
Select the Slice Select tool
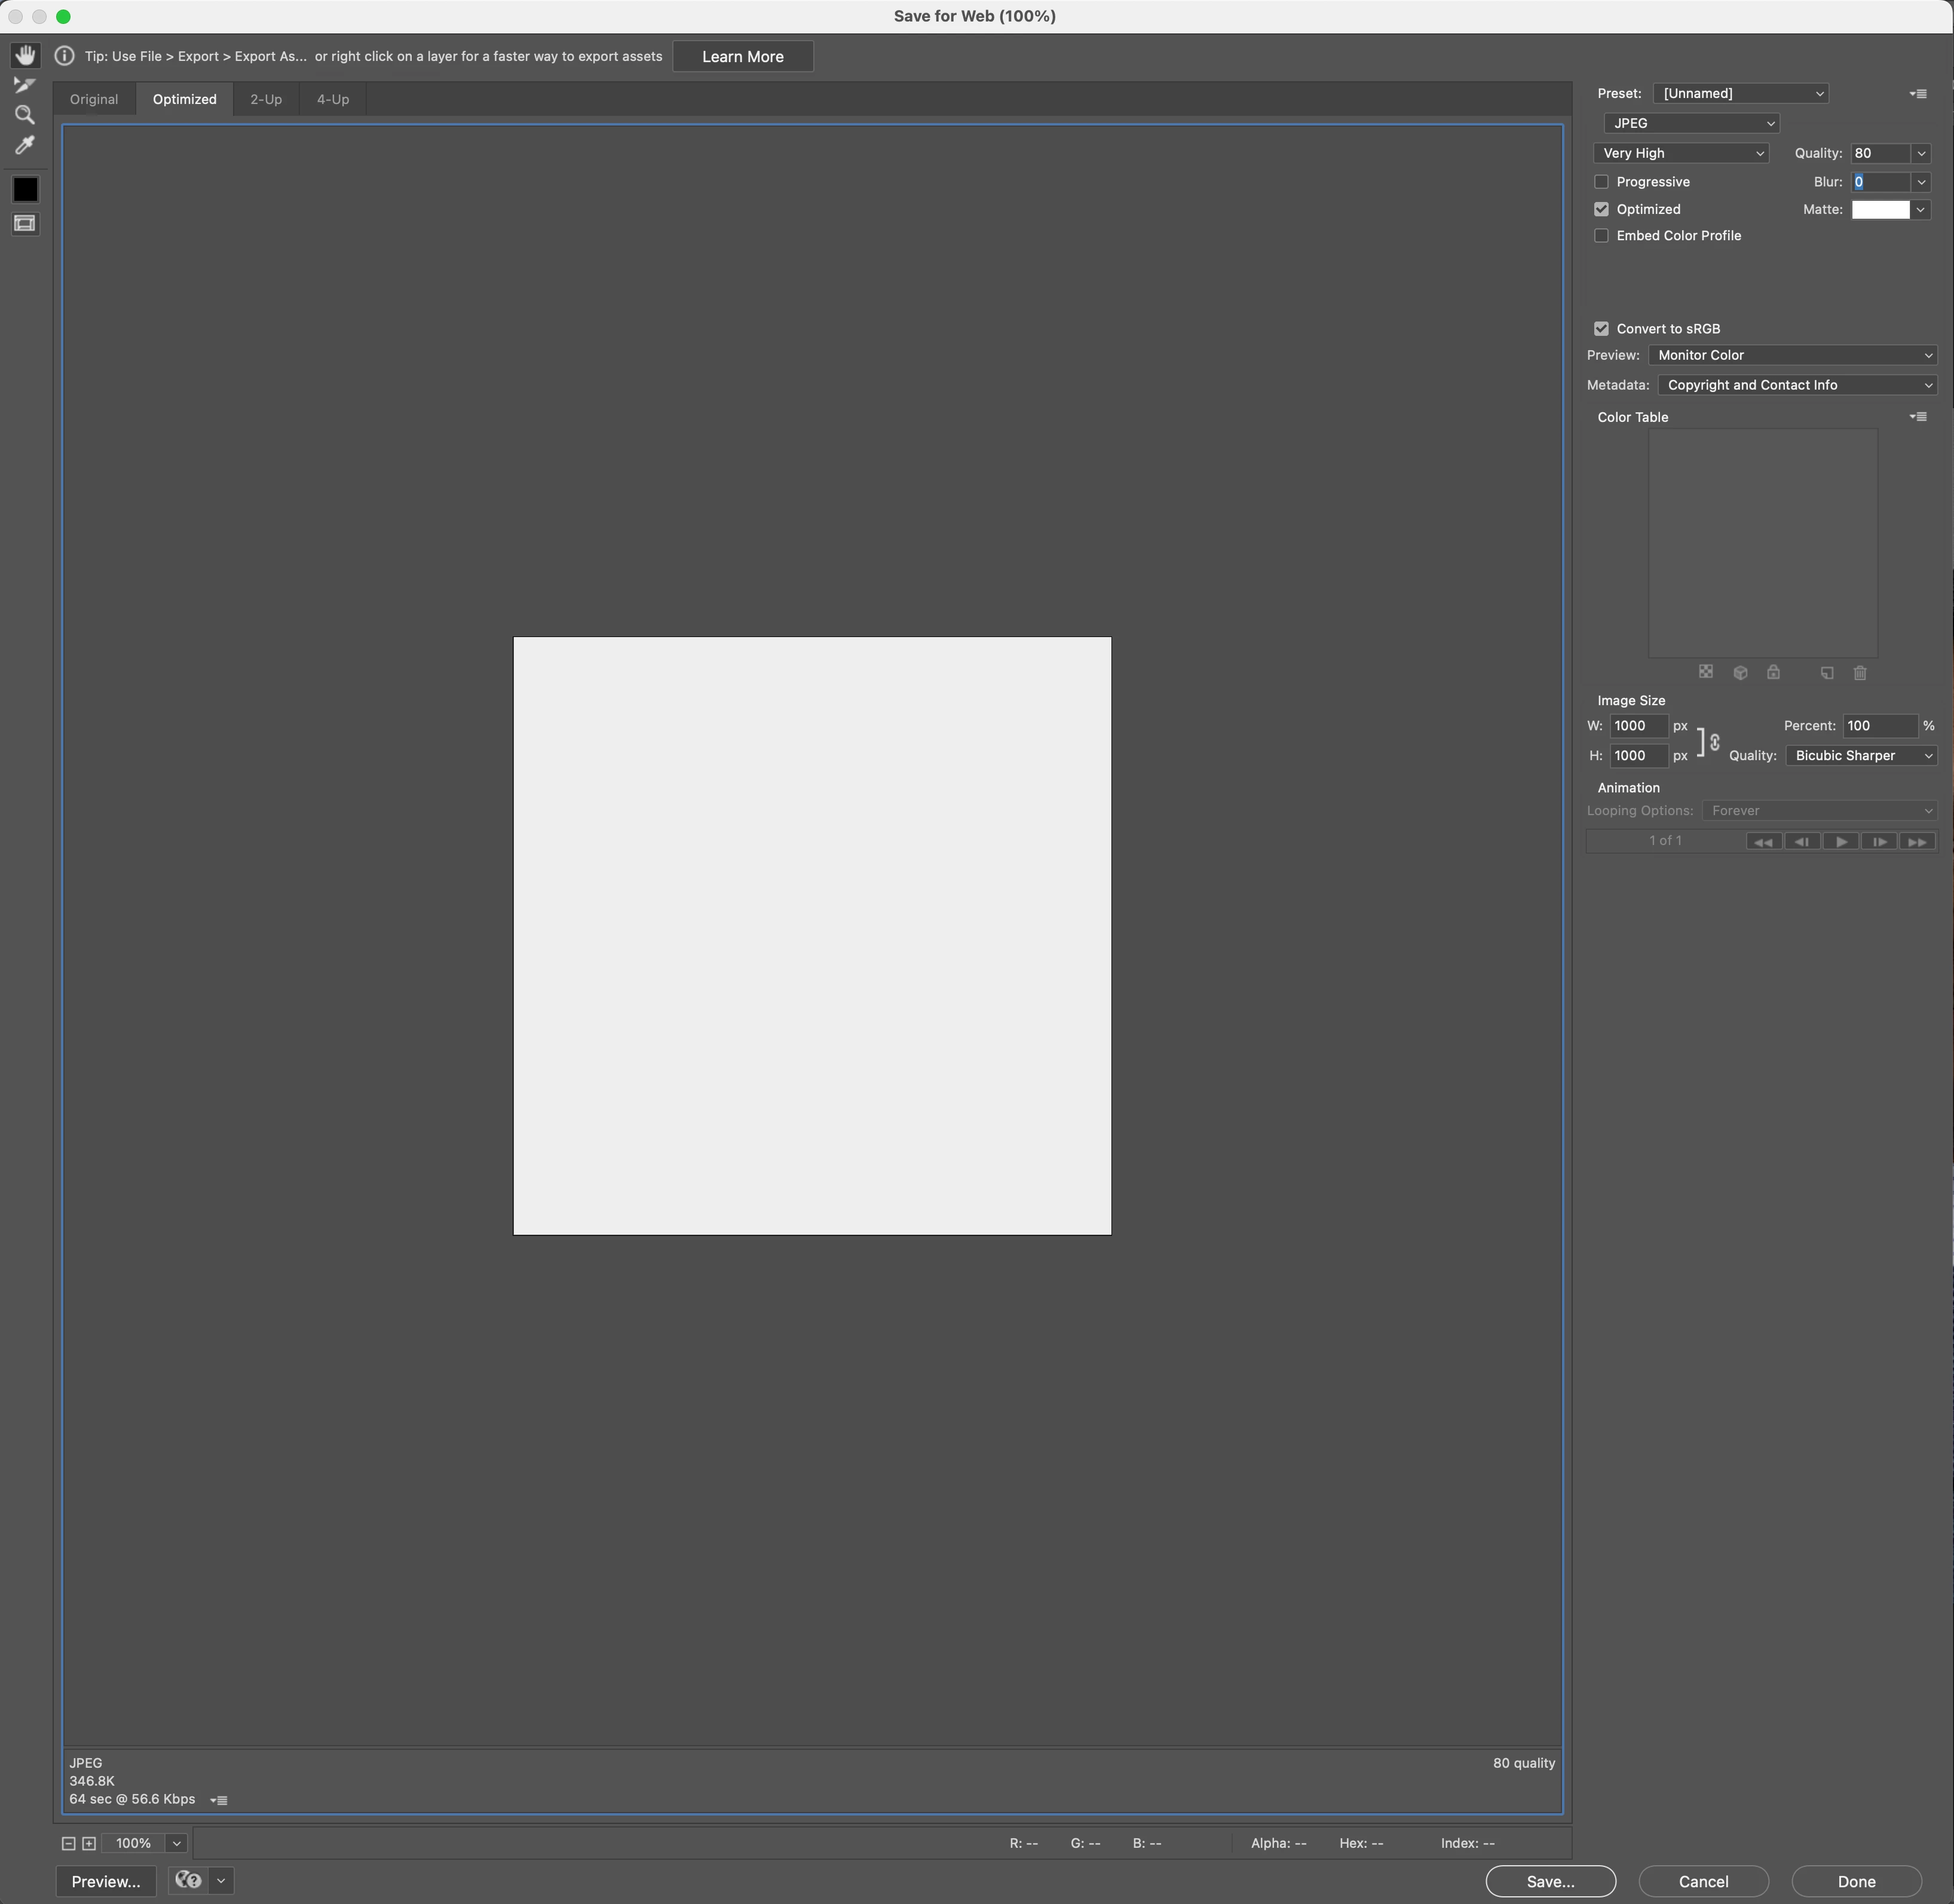point(25,85)
